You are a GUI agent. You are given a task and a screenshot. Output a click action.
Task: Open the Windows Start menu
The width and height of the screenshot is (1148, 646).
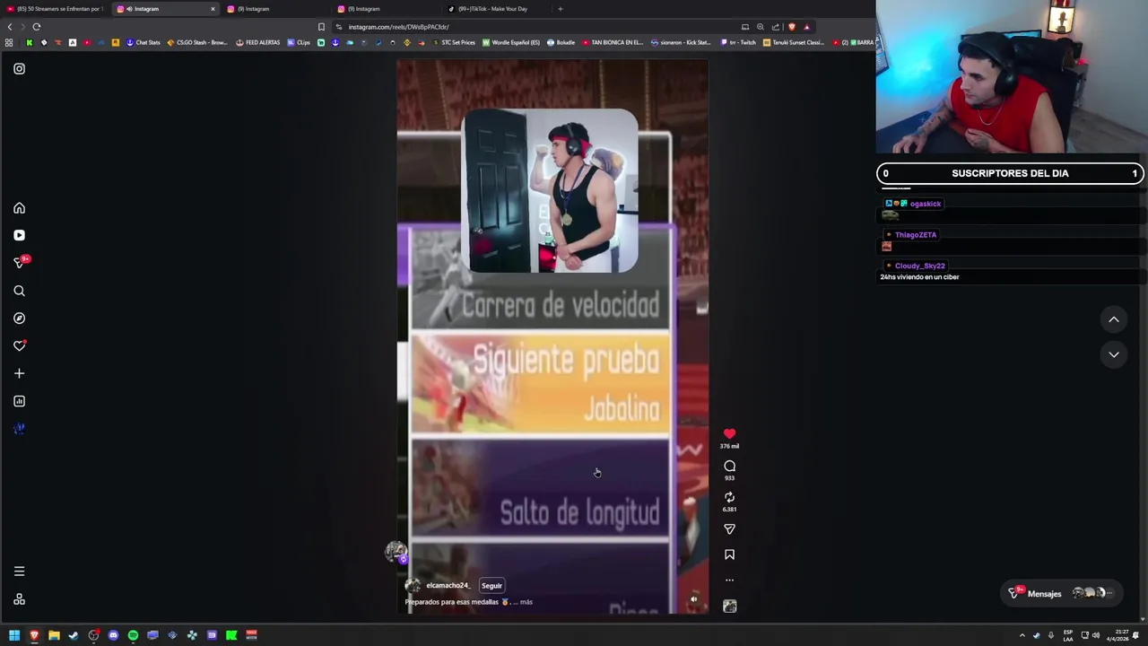(14, 635)
